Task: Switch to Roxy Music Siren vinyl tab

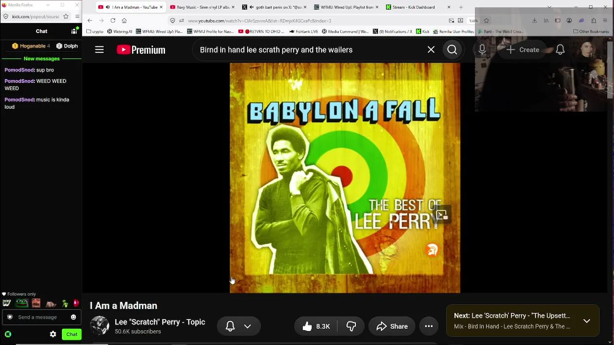Action: coord(202,7)
